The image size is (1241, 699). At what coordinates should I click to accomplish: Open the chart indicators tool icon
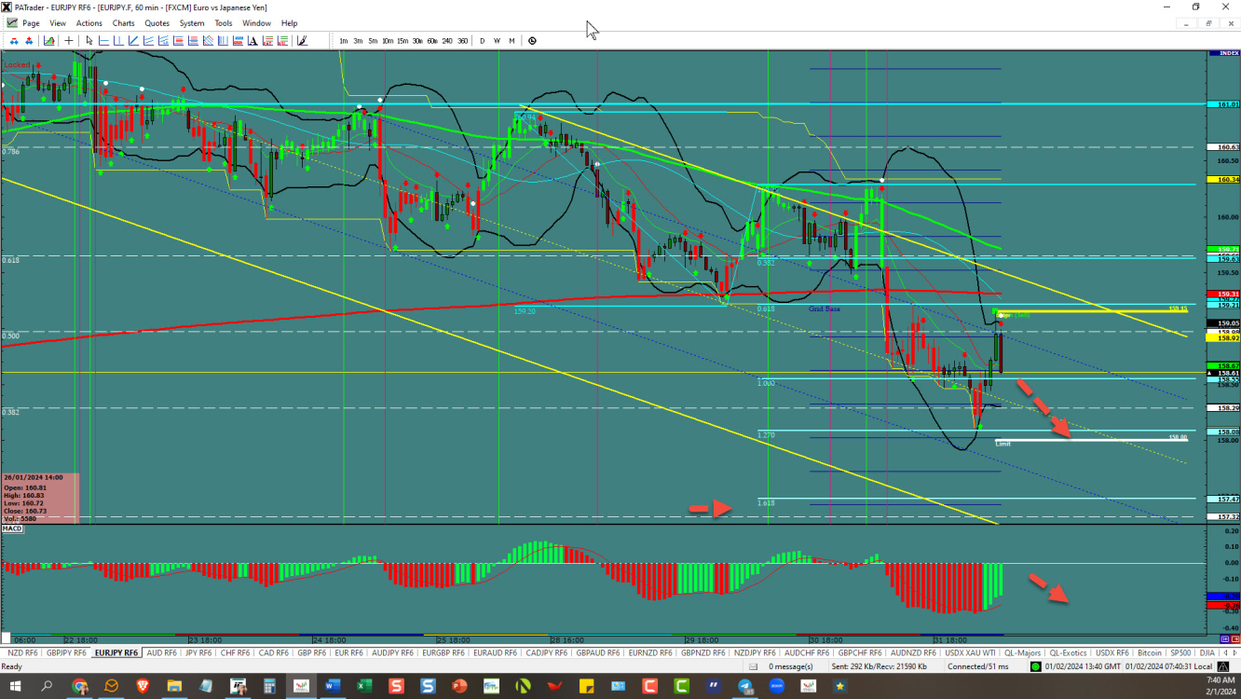click(49, 41)
